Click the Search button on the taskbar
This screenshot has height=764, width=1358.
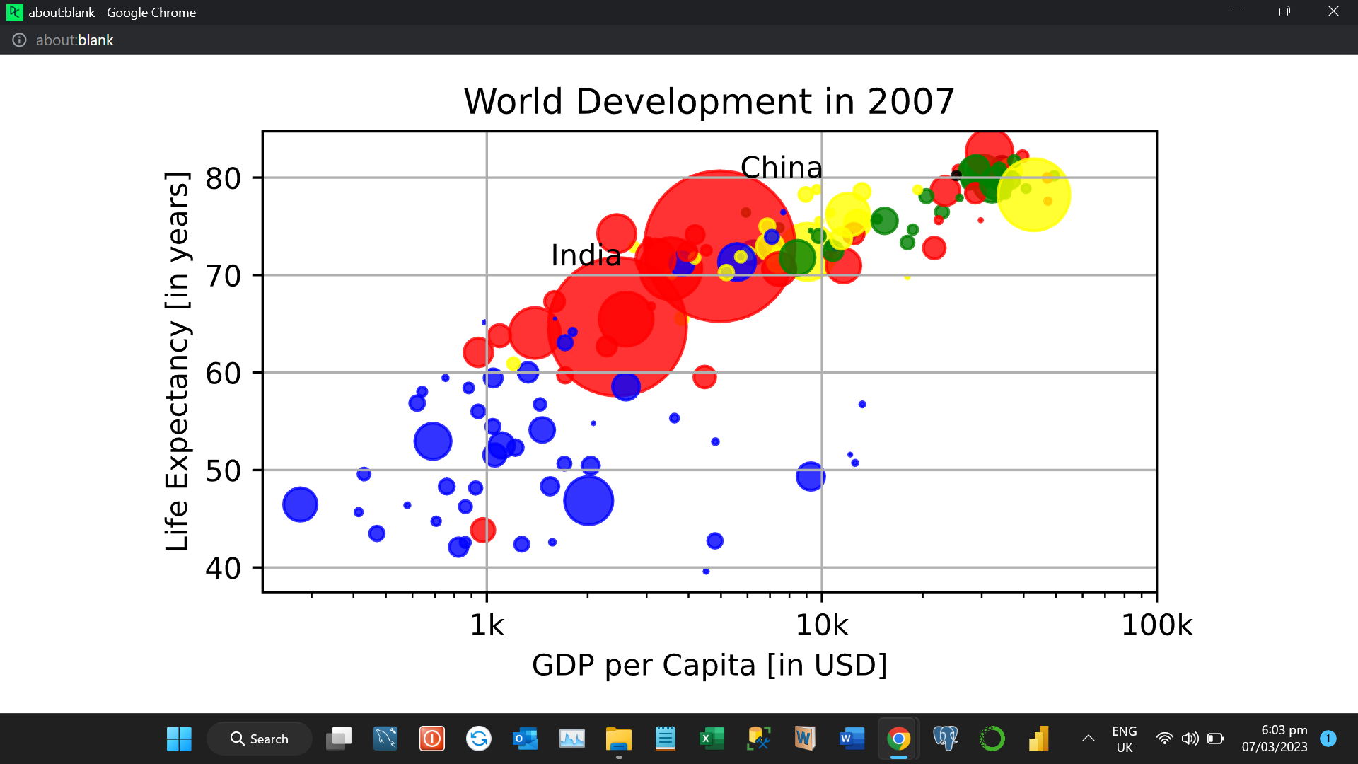(x=260, y=738)
